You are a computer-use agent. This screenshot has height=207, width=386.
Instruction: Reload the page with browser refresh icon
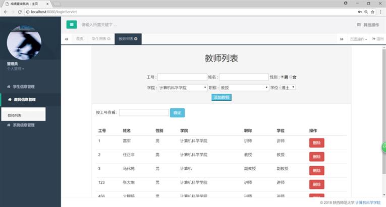(19, 11)
